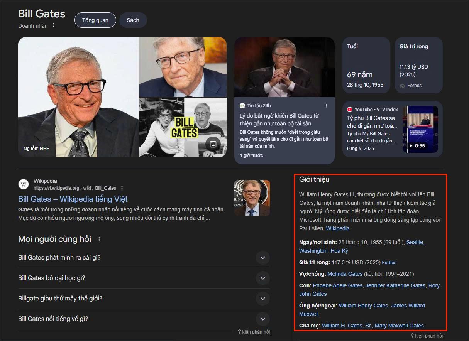Open the Seattle birthplace link
Image resolution: width=469 pixels, height=341 pixels.
[415, 242]
